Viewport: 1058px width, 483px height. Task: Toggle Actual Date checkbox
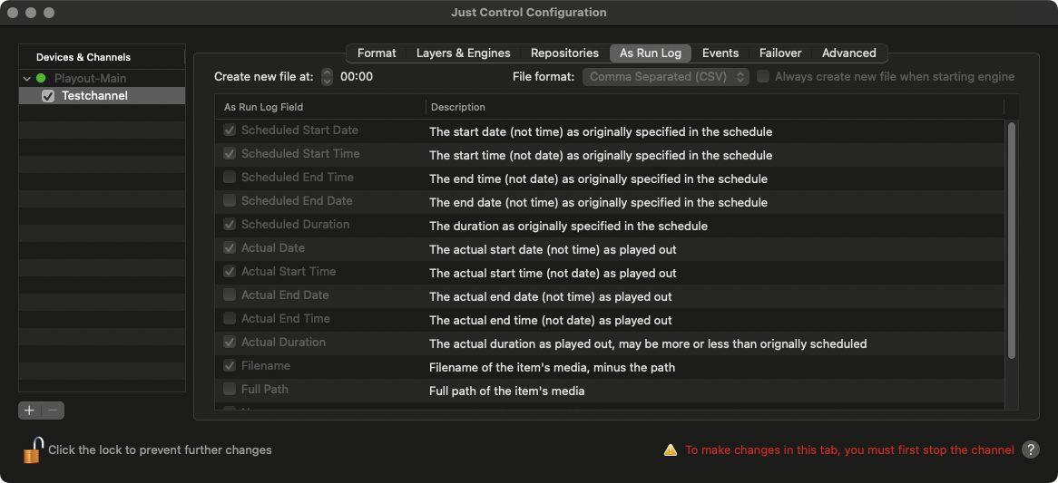(230, 248)
